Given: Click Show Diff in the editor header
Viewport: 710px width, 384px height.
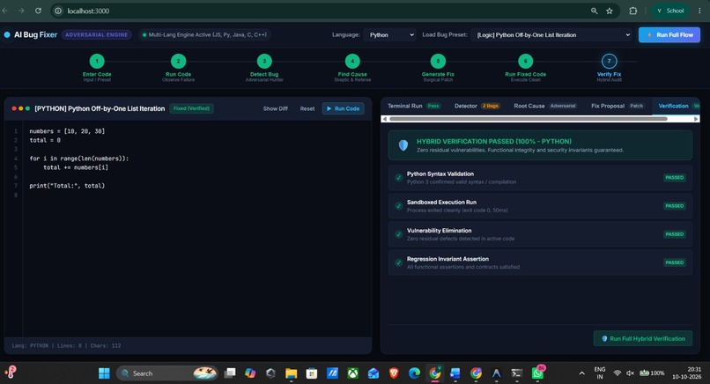Looking at the screenshot, I should [x=276, y=108].
